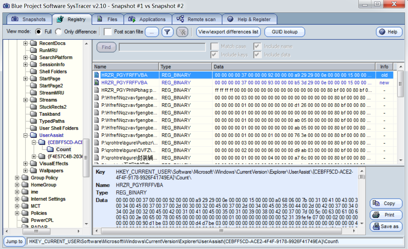Click the Help & Register question icon
Image resolution: width=408 pixels, height=249 pixels.
[x=230, y=19]
